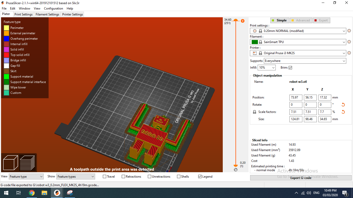Screen dimensions: 353x198
Task: Open the Configuration menu
Action: (x=54, y=9)
